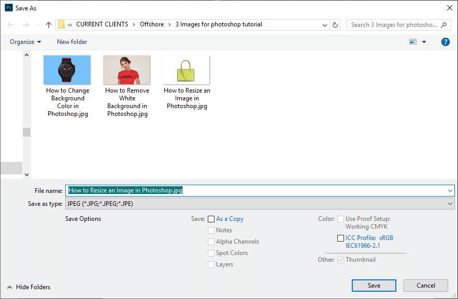Screen dimensions: 458x299
Task: Toggle ICC Profile sRGB checkbox
Action: pos(340,238)
